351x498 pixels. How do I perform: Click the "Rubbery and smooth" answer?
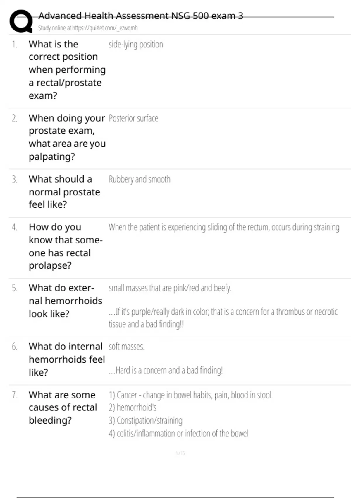(139, 179)
